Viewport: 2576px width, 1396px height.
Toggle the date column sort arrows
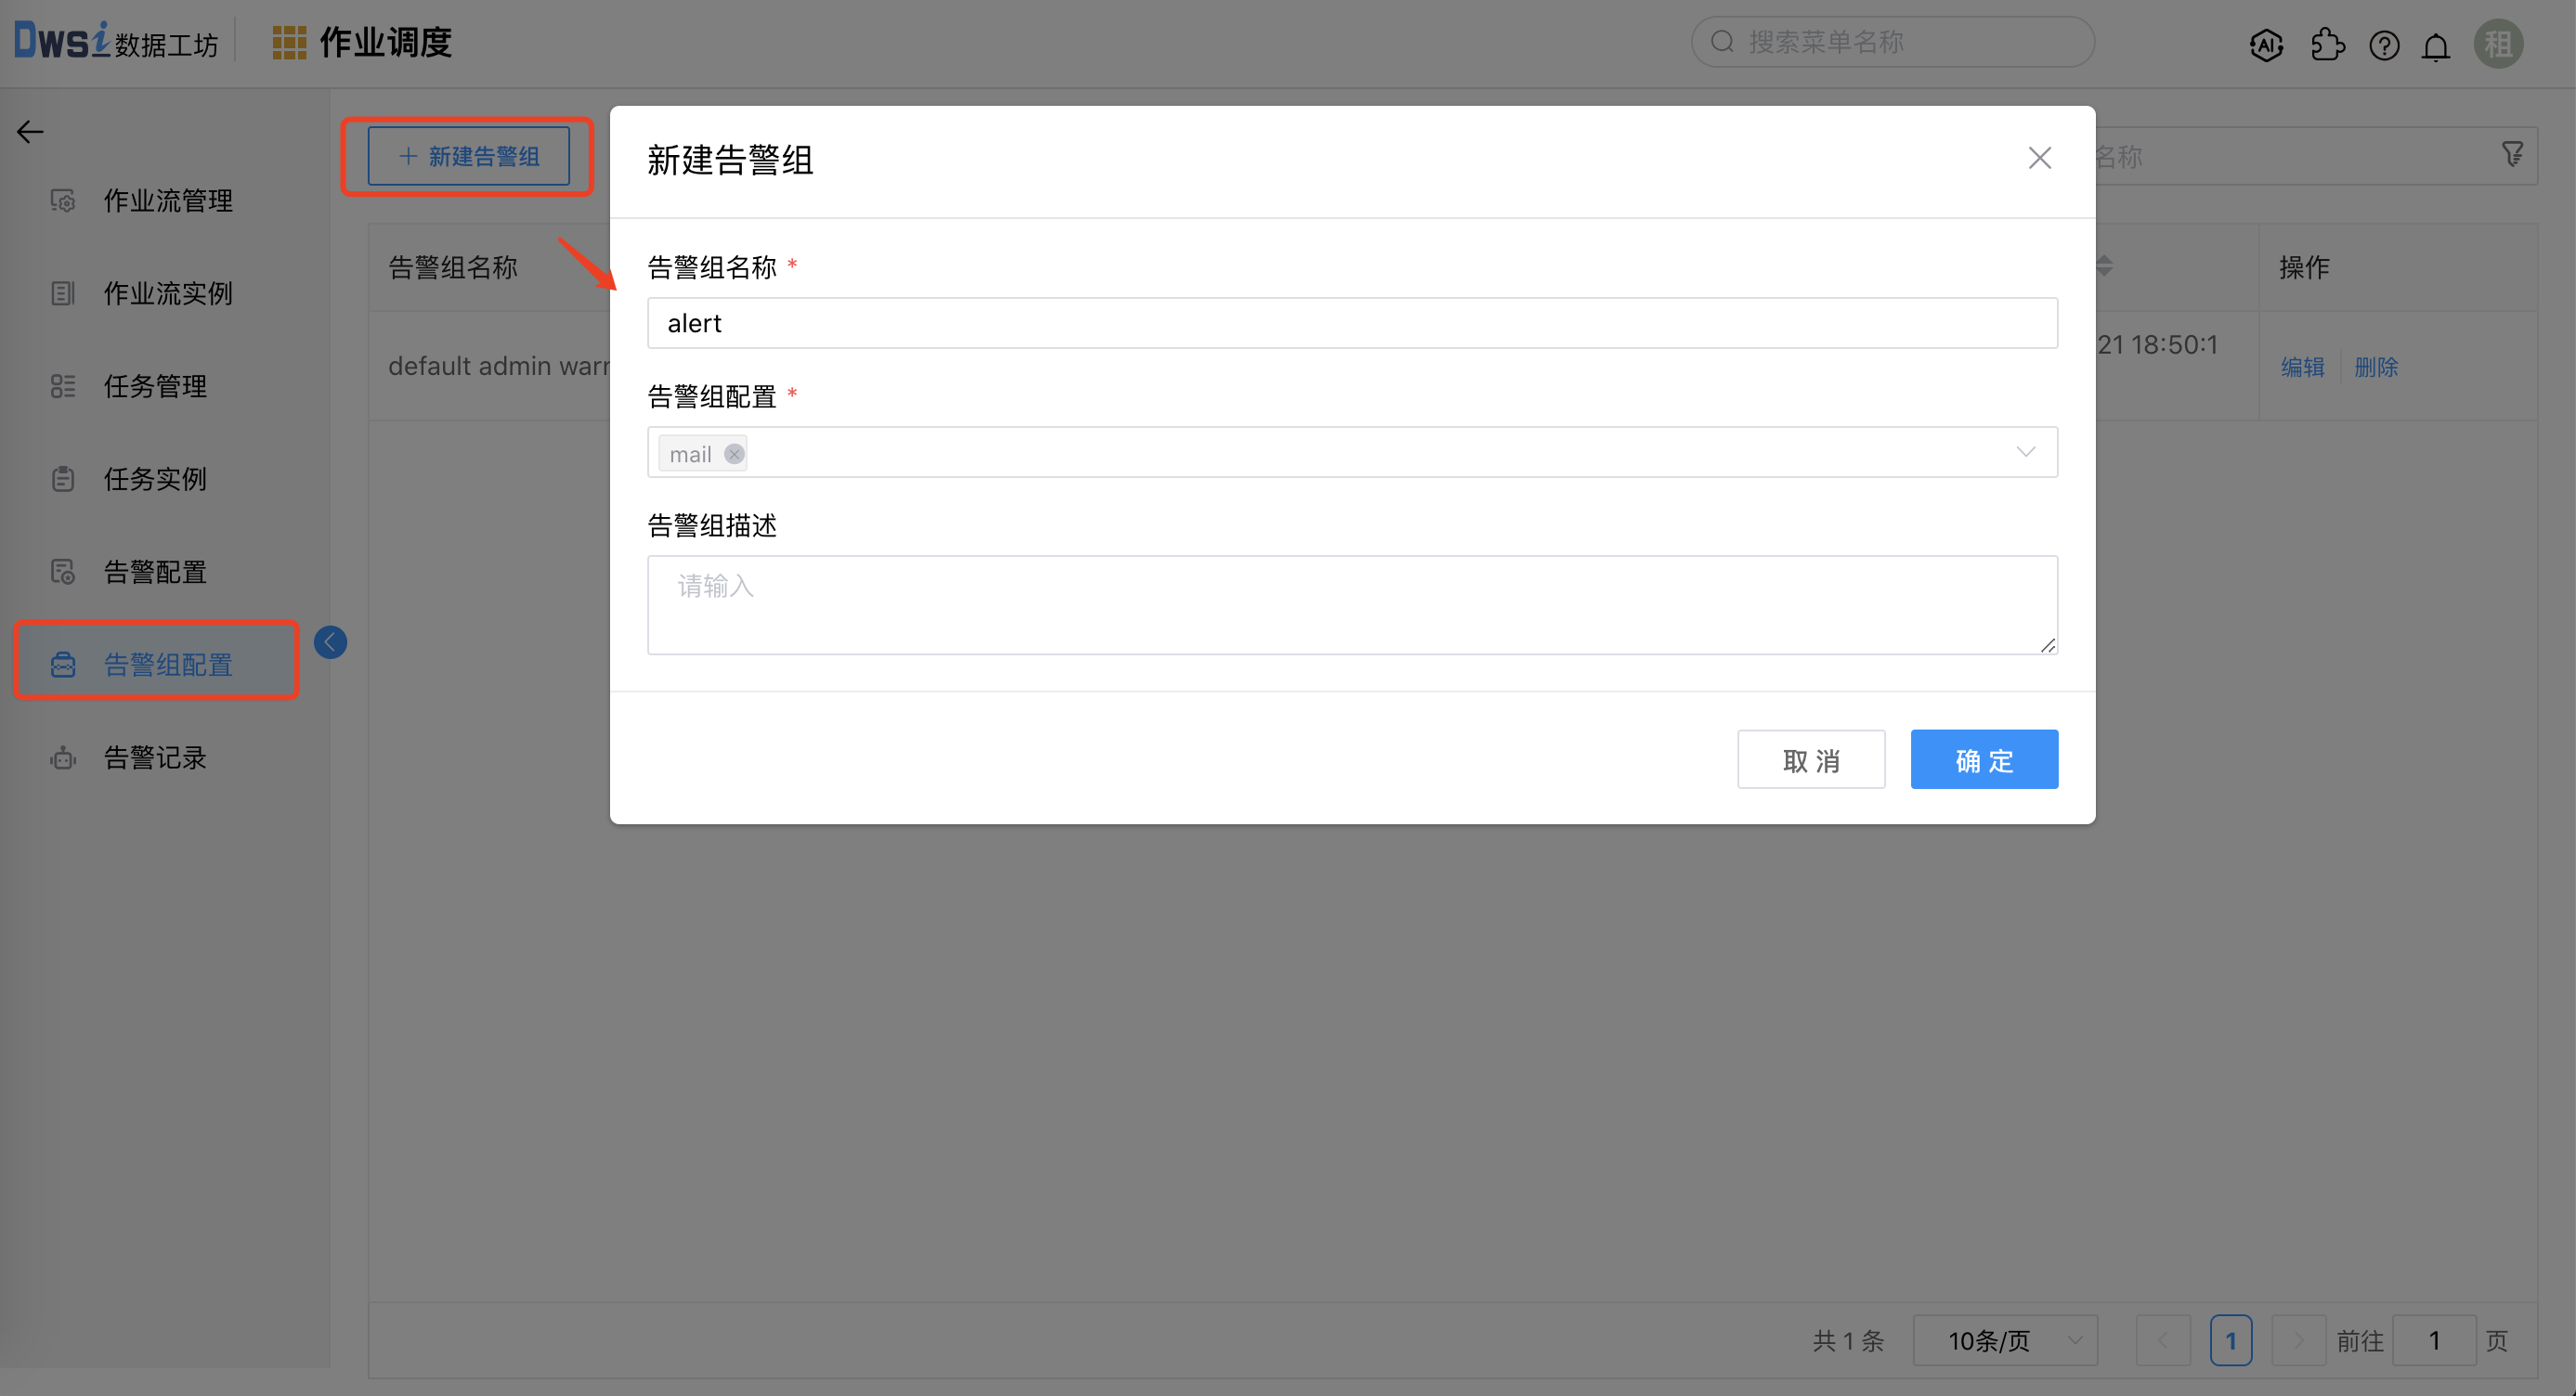click(2105, 266)
